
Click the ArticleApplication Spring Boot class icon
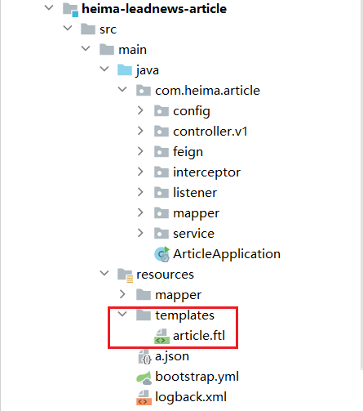coord(162,254)
